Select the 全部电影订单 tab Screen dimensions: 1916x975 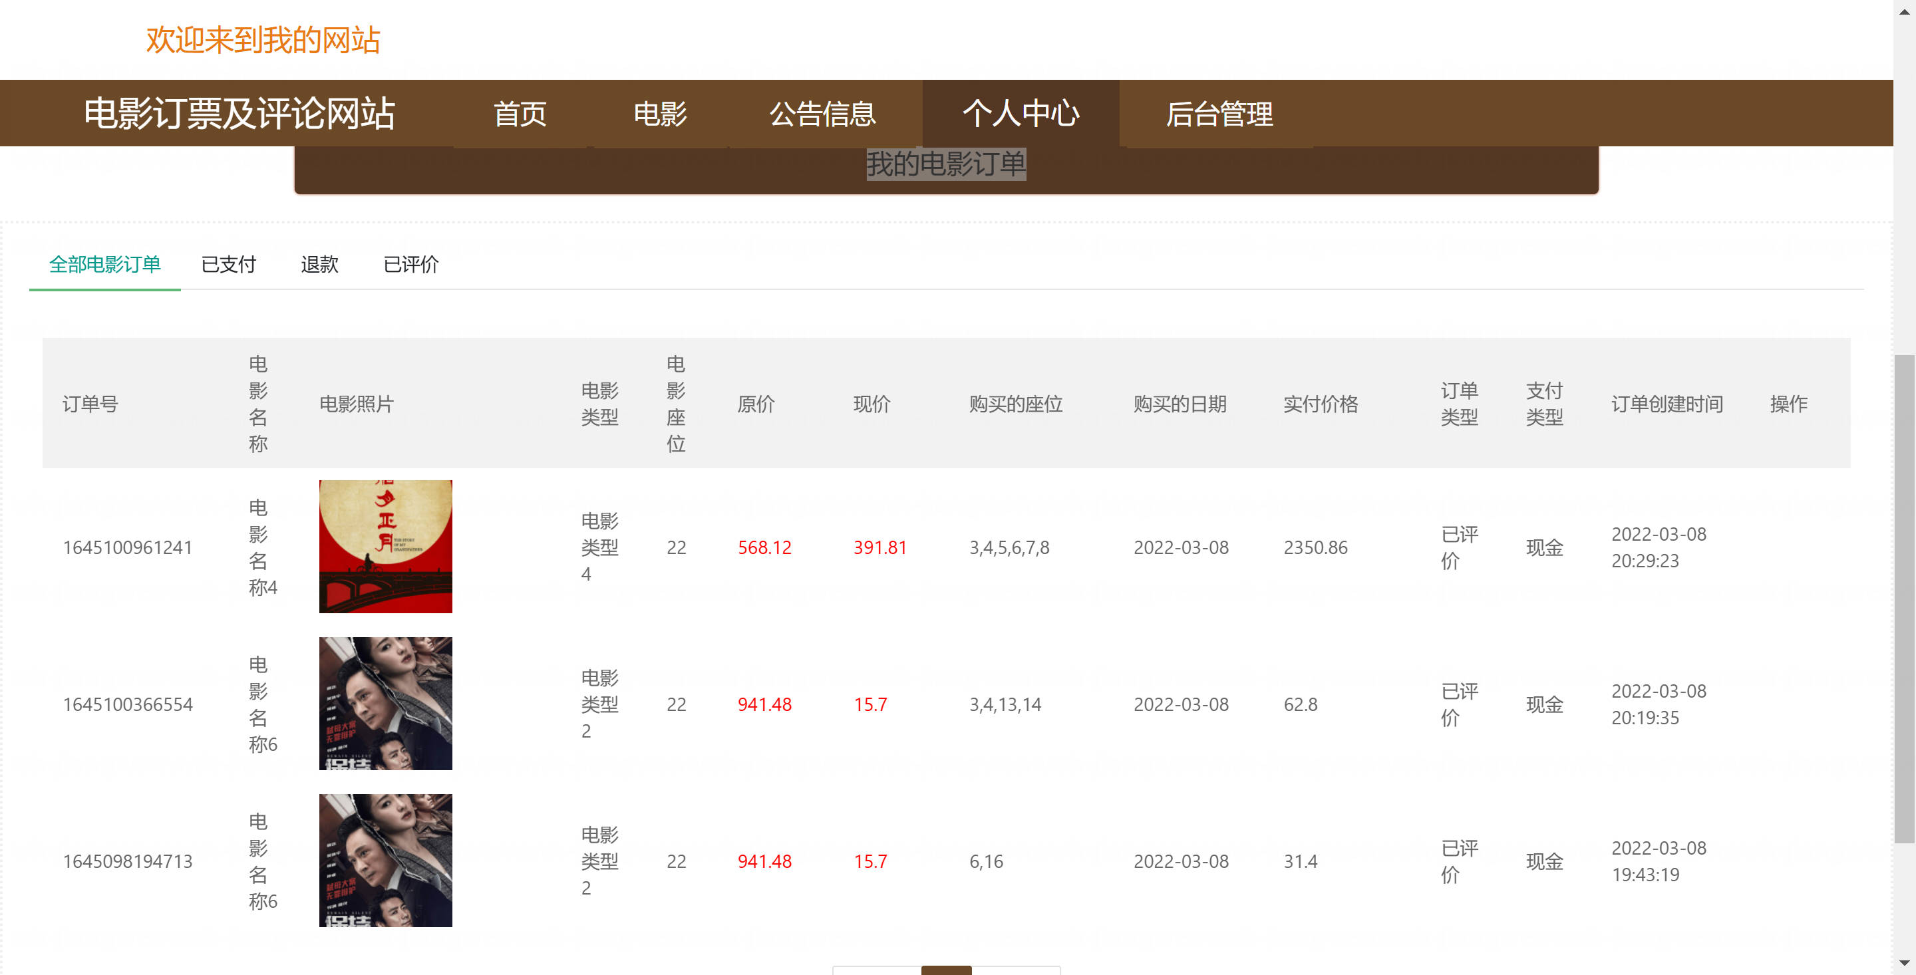(105, 265)
